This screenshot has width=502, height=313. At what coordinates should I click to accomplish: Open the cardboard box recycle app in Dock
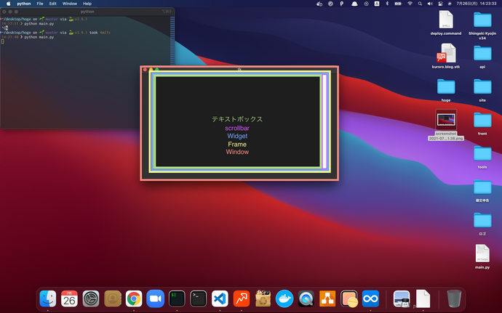[263, 298]
